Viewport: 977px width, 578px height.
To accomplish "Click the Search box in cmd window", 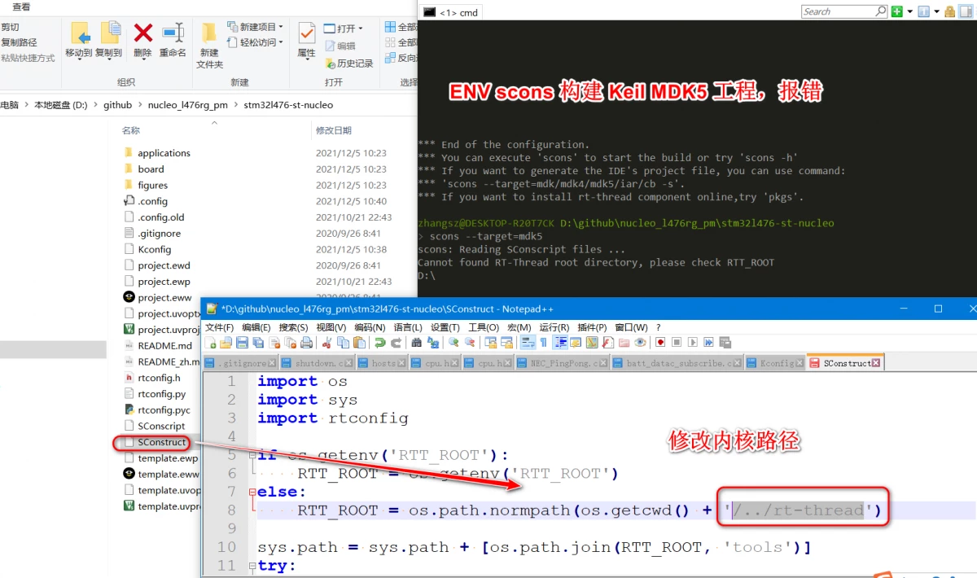I will [x=843, y=11].
